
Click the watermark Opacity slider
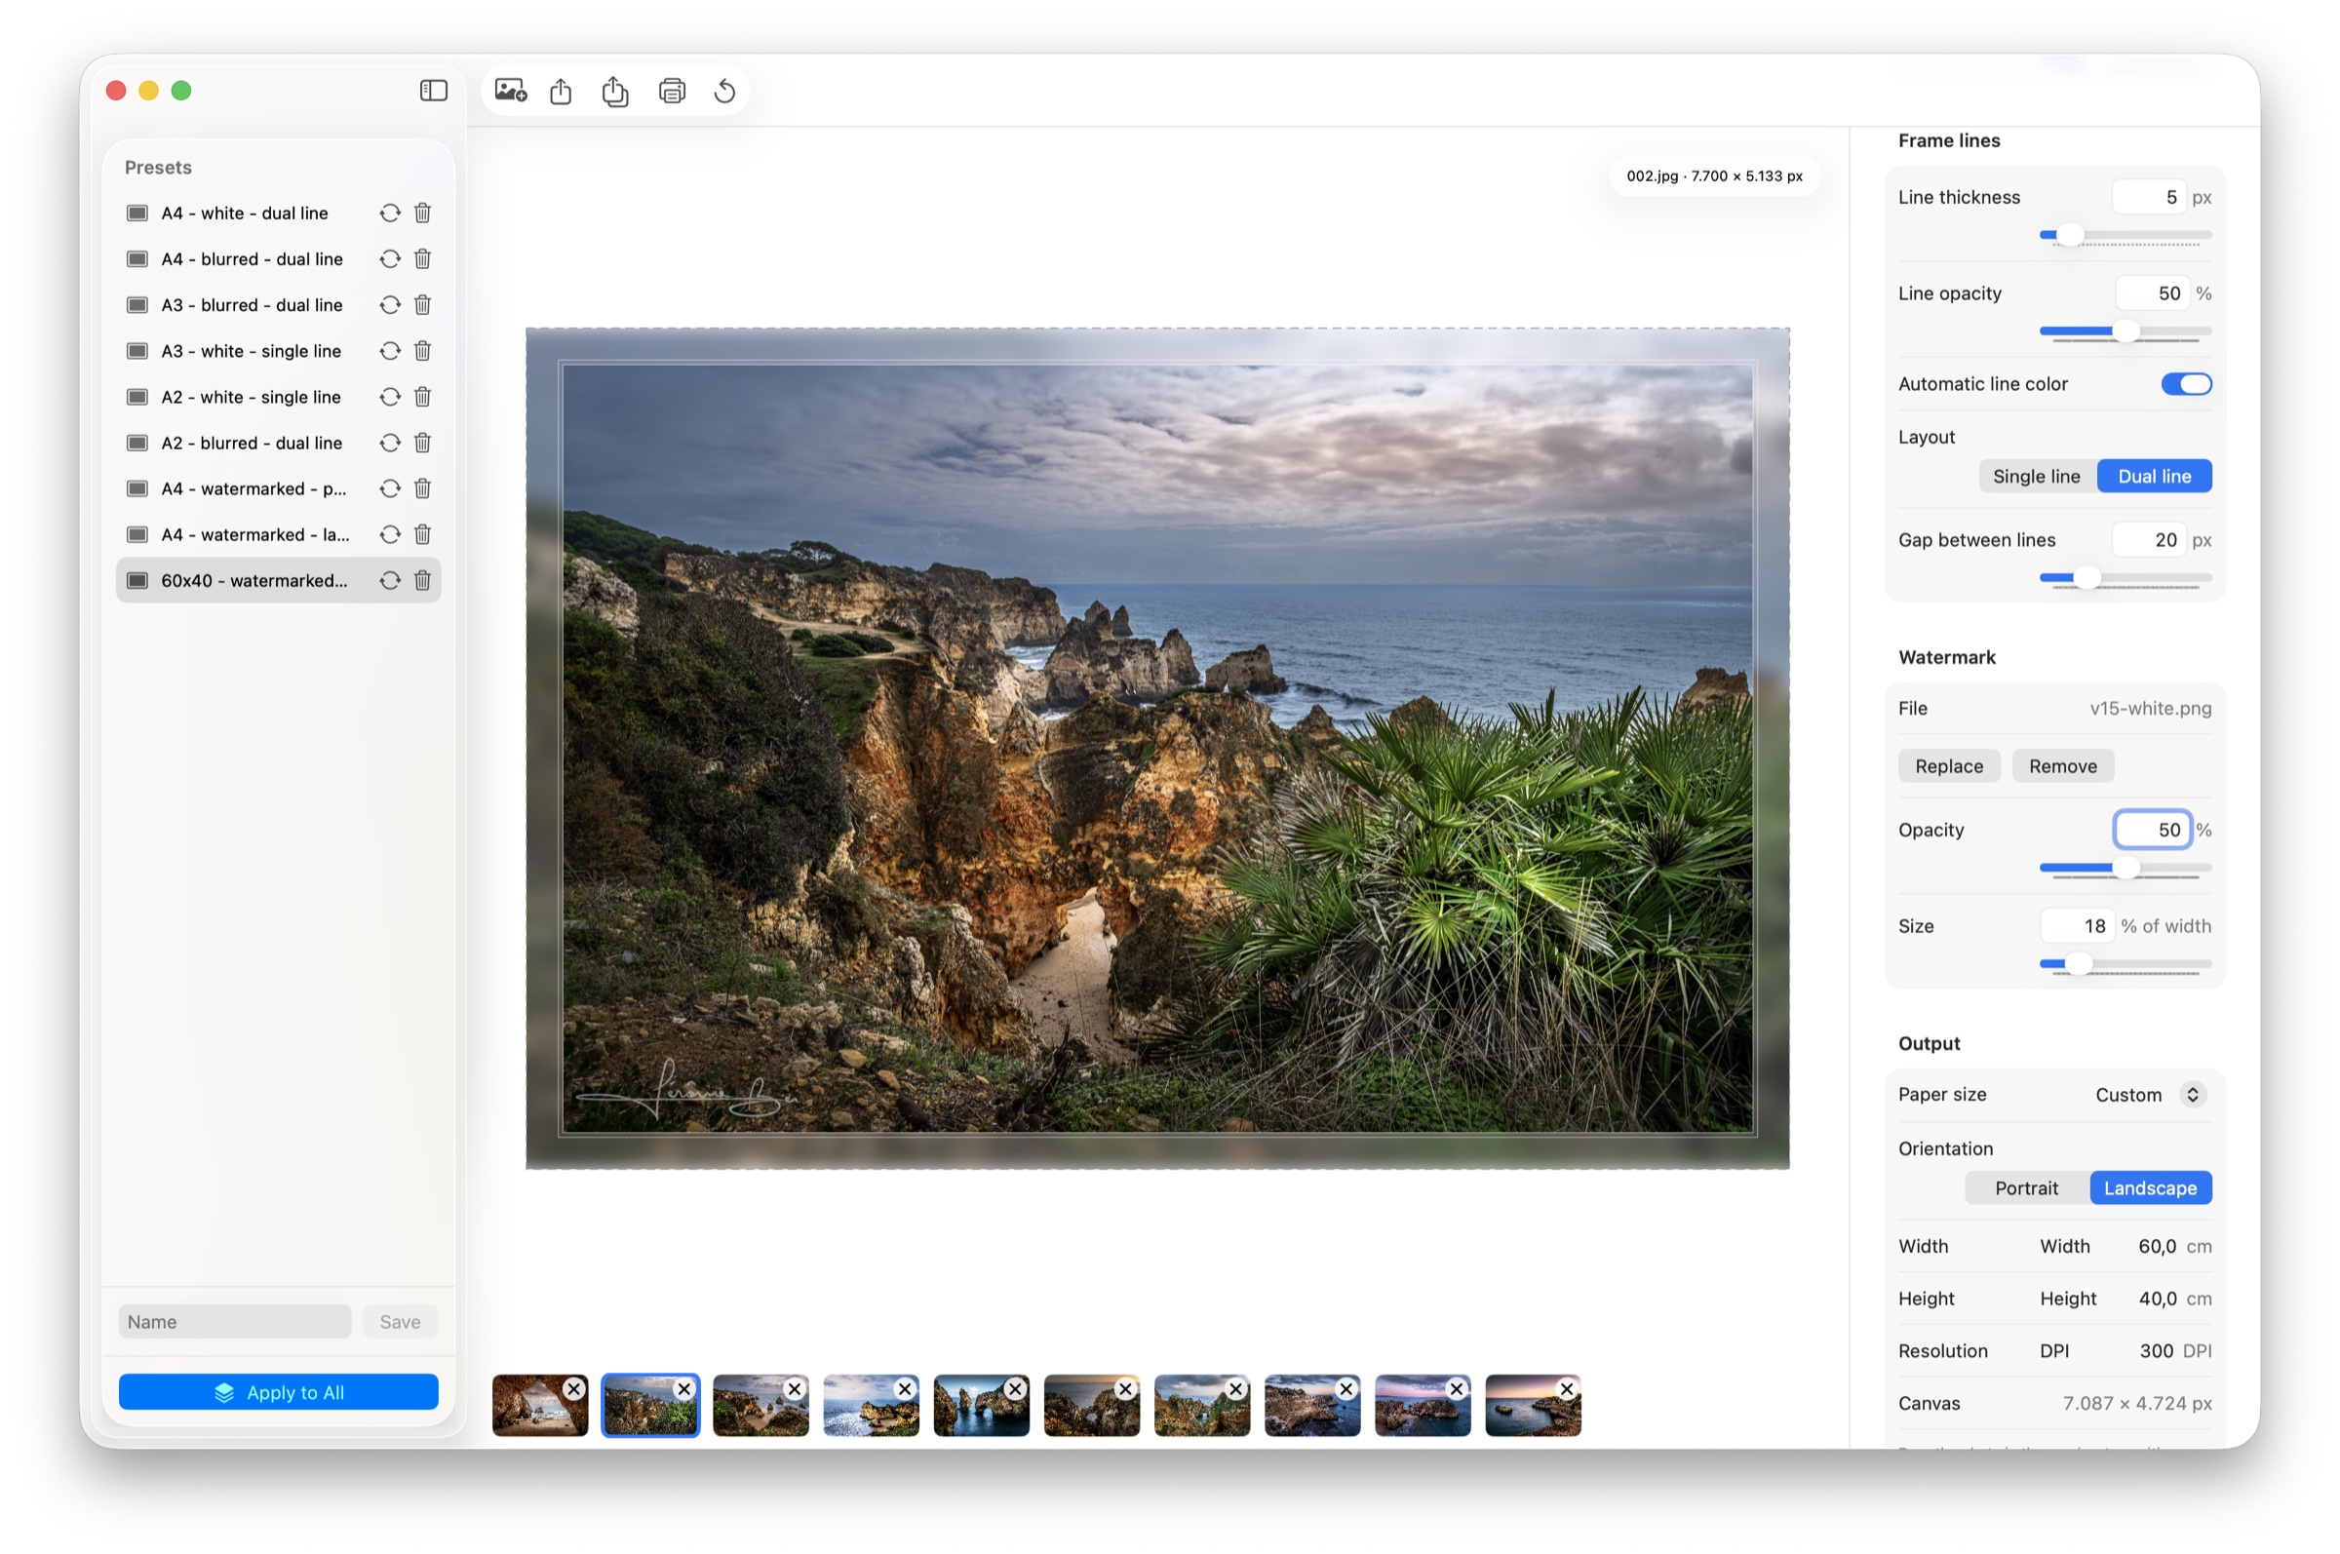(2125, 869)
